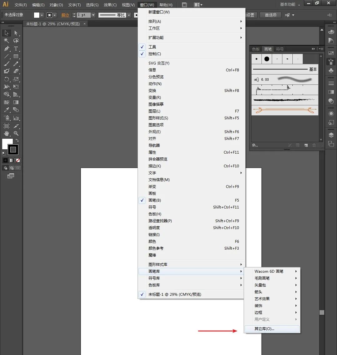Click the 首选项 button

tap(271, 15)
